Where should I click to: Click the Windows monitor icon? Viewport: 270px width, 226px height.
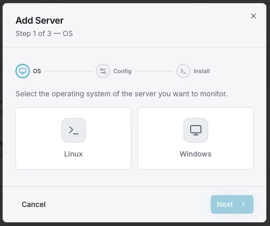(x=196, y=130)
